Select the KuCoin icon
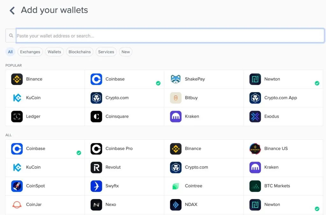This screenshot has height=215, width=326. [17, 98]
